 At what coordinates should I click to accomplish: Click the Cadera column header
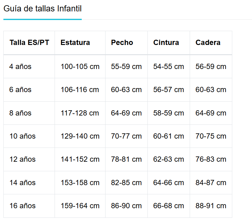pos(208,43)
